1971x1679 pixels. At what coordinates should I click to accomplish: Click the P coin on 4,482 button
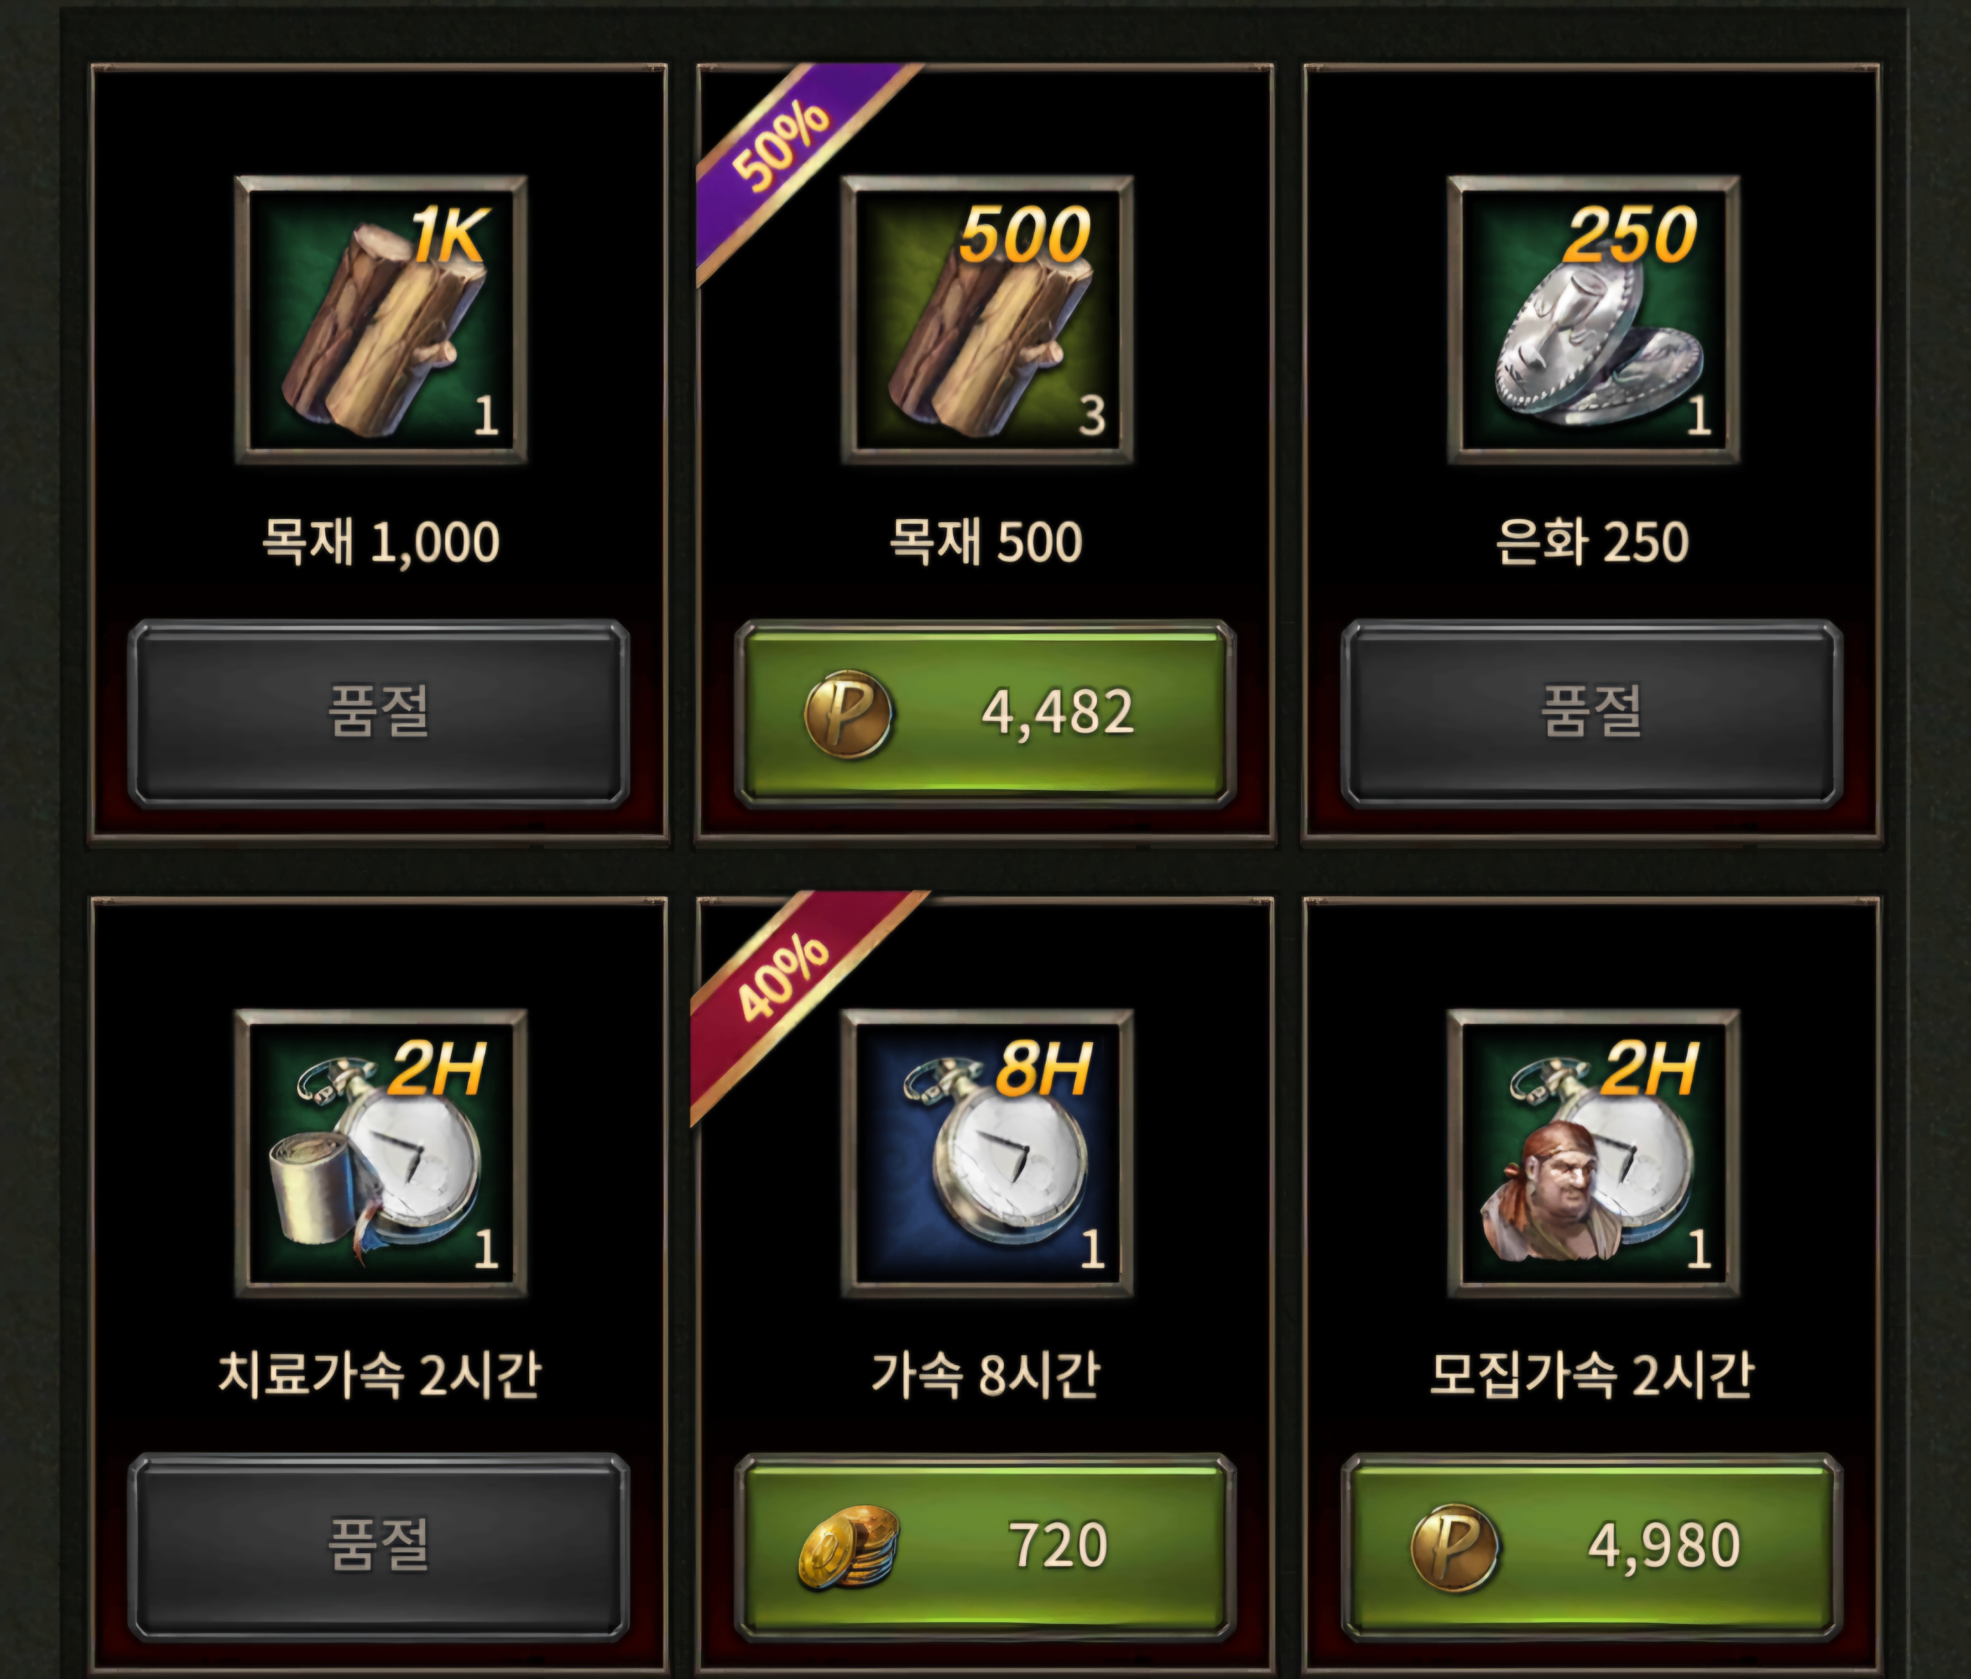pyautogui.click(x=848, y=714)
